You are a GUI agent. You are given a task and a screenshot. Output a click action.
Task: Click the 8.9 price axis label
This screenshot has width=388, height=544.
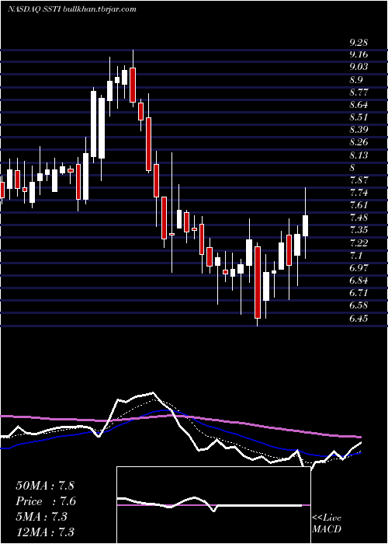tap(356, 80)
